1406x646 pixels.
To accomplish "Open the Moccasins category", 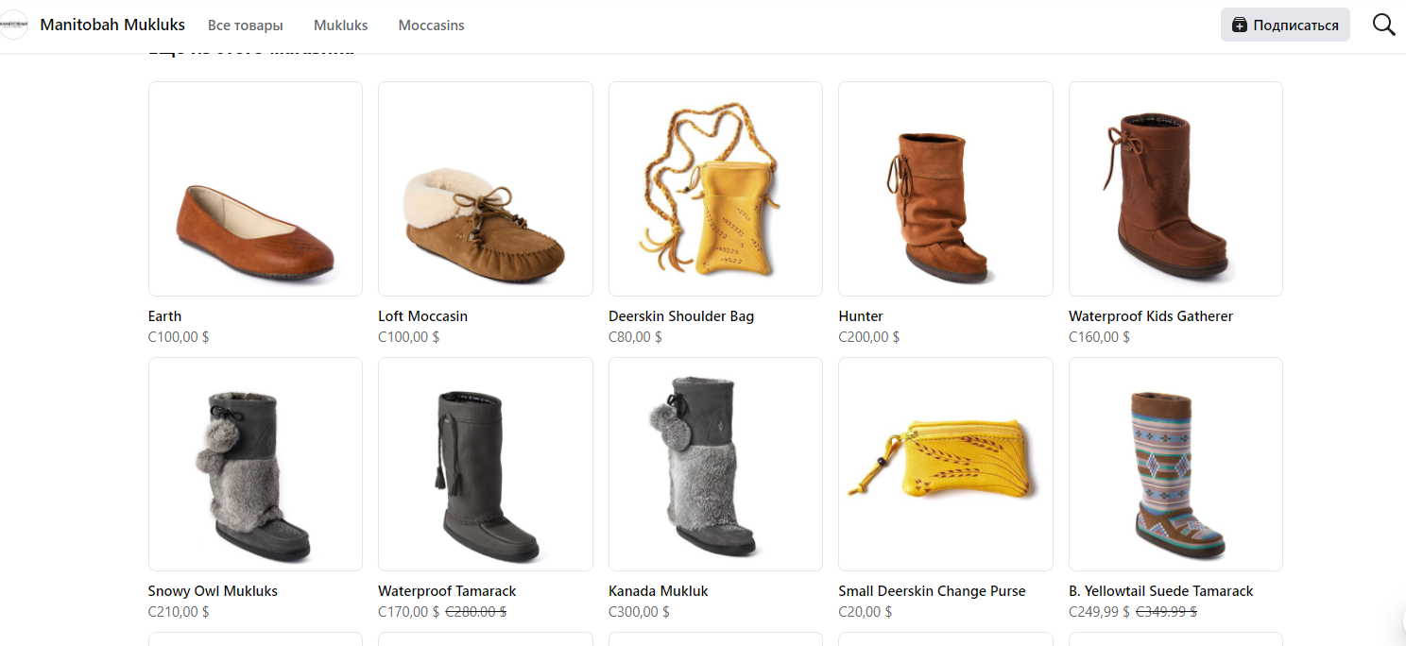I will point(431,25).
